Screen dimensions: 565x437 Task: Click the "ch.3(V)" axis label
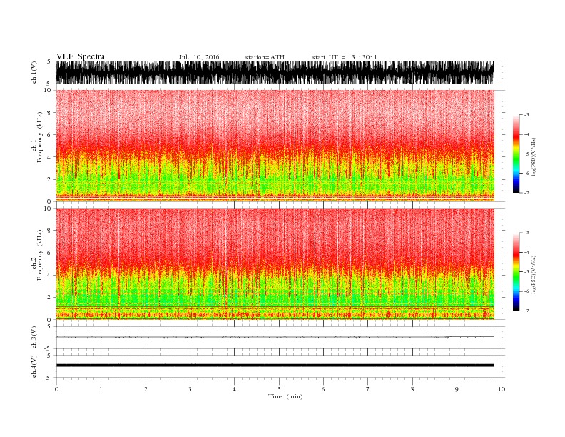coord(34,338)
